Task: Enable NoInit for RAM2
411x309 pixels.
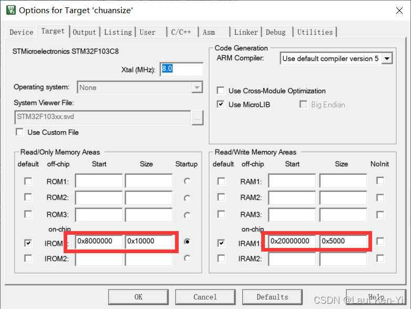Action: coord(380,198)
